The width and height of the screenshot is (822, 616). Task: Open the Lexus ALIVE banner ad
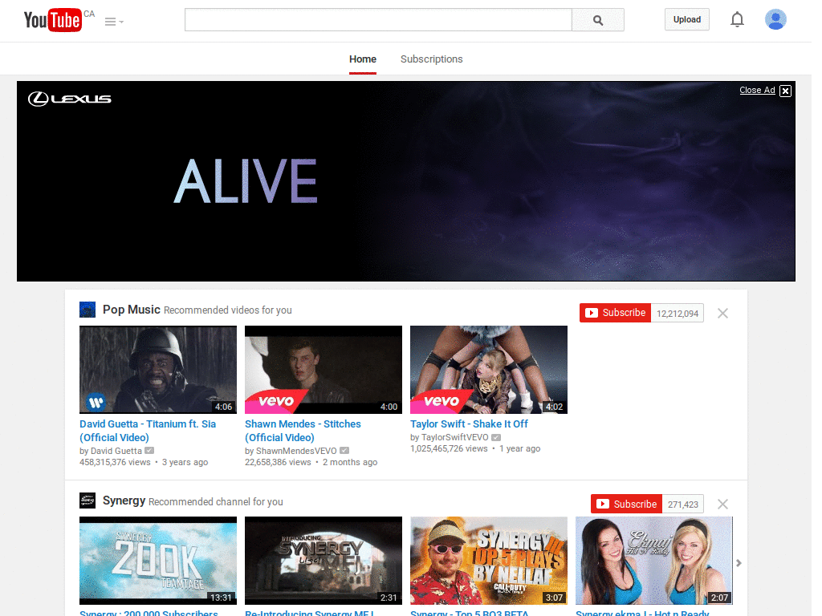(405, 181)
